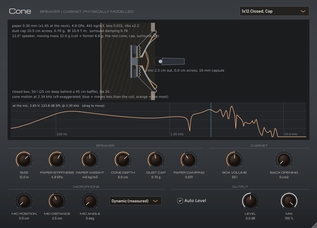This screenshot has width=317, height=228.
Task: Click the dust cap 10.5 cm across text line
Action: tap(70, 31)
